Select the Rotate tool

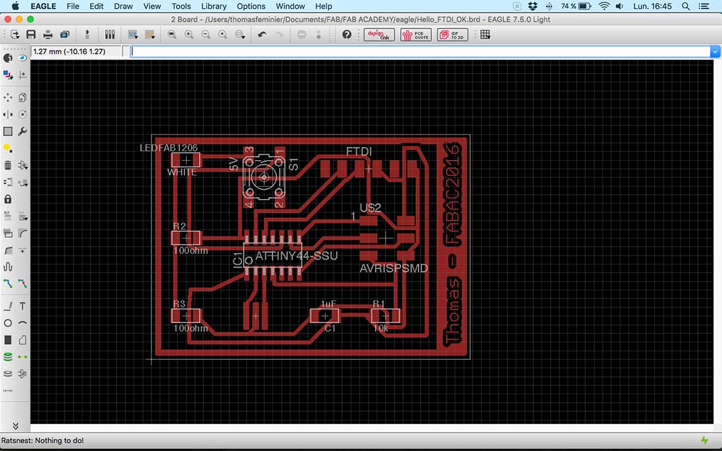[x=22, y=114]
